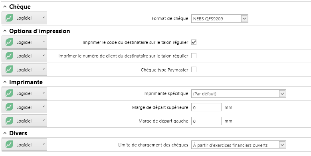Uncheck Imprimer le code du destinataire checkbox

click(x=194, y=42)
